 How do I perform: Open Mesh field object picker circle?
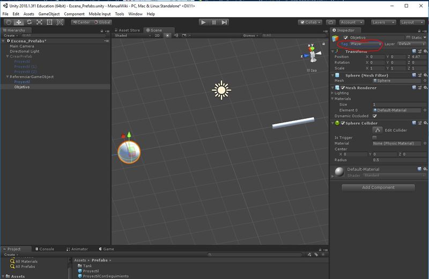pos(425,81)
